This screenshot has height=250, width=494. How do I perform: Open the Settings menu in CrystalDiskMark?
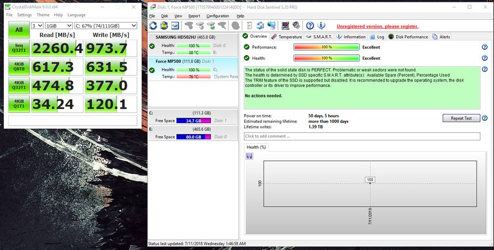(x=24, y=15)
